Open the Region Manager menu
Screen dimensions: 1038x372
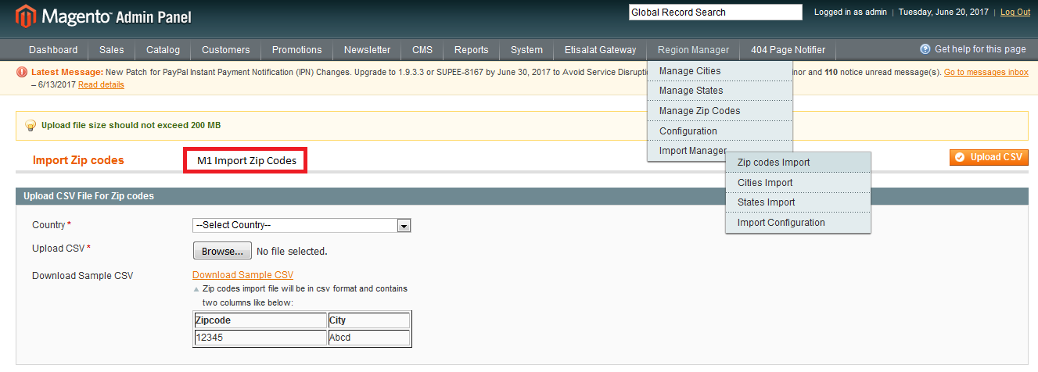[693, 50]
